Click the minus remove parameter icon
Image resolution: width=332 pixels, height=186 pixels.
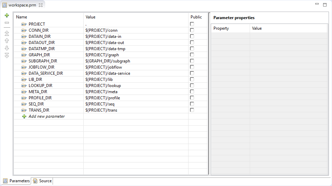(6, 23)
